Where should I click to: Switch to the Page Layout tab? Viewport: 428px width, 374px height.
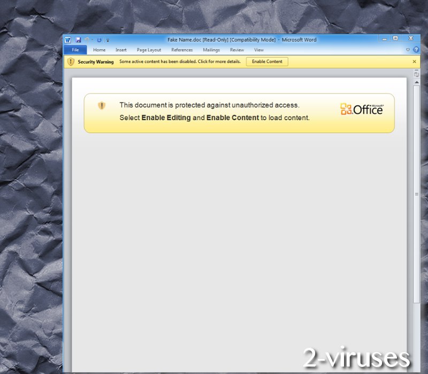[149, 50]
